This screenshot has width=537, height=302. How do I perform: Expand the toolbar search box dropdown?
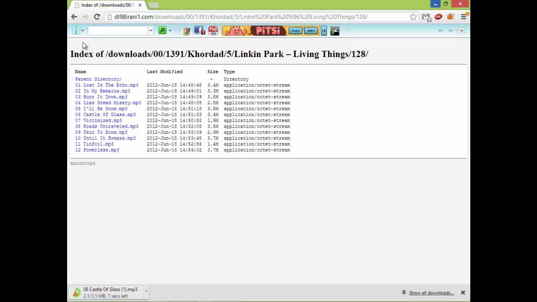[151, 31]
